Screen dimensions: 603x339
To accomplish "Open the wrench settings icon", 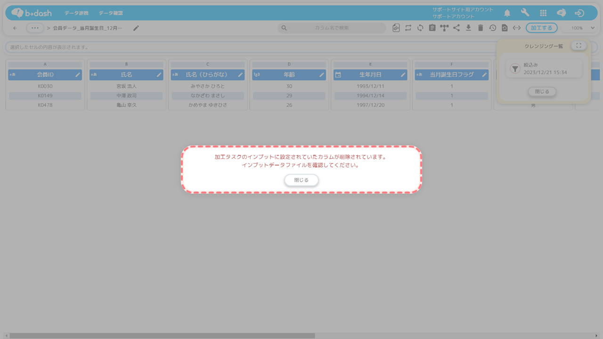I will pos(525,13).
